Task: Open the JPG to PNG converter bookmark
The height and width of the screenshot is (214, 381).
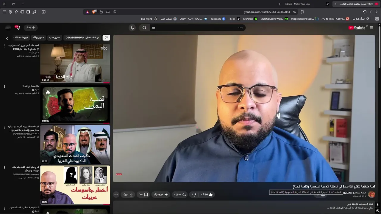Action: 335,19
